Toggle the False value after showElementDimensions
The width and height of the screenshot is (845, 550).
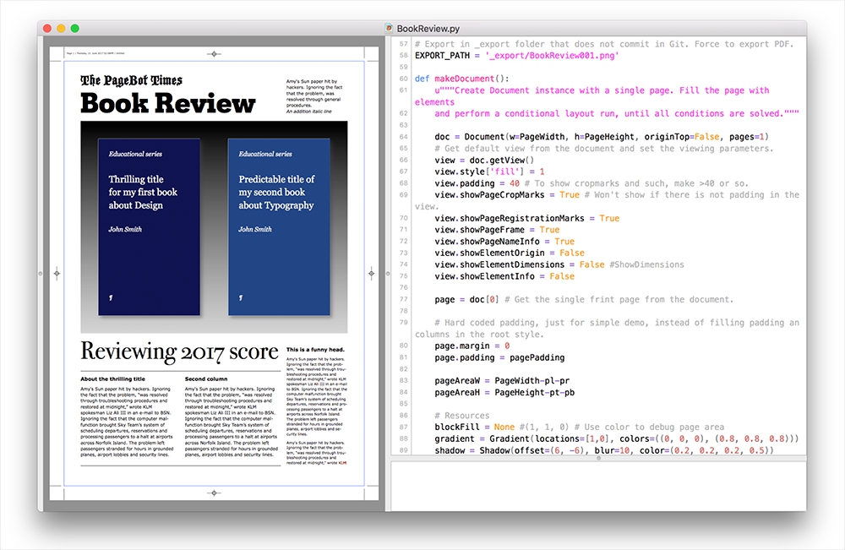click(592, 264)
